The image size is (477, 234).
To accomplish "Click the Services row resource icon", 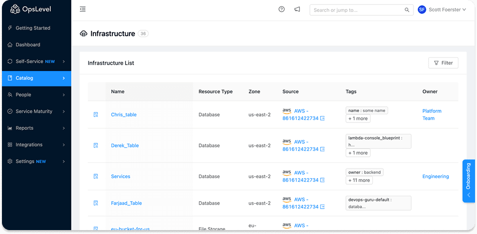I will [96, 176].
